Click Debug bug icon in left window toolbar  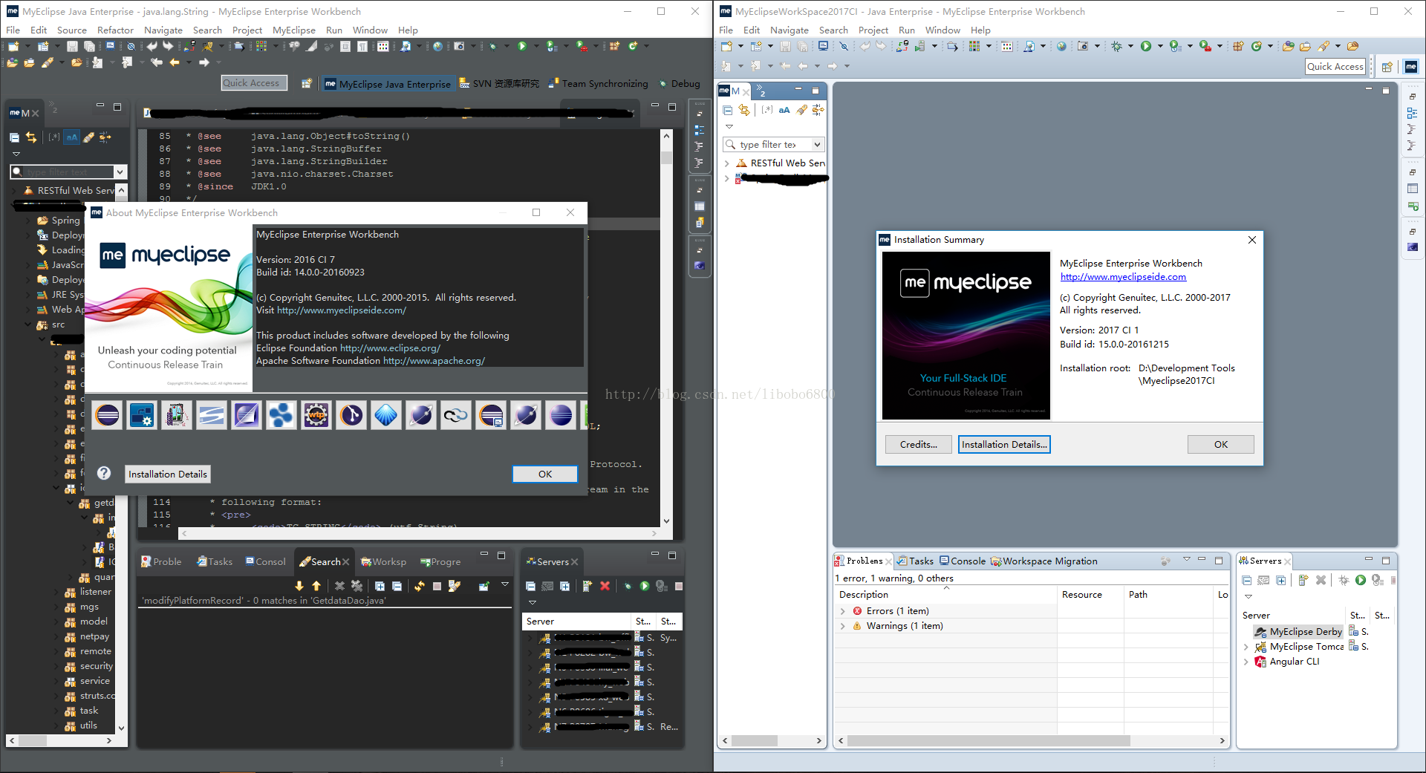492,46
